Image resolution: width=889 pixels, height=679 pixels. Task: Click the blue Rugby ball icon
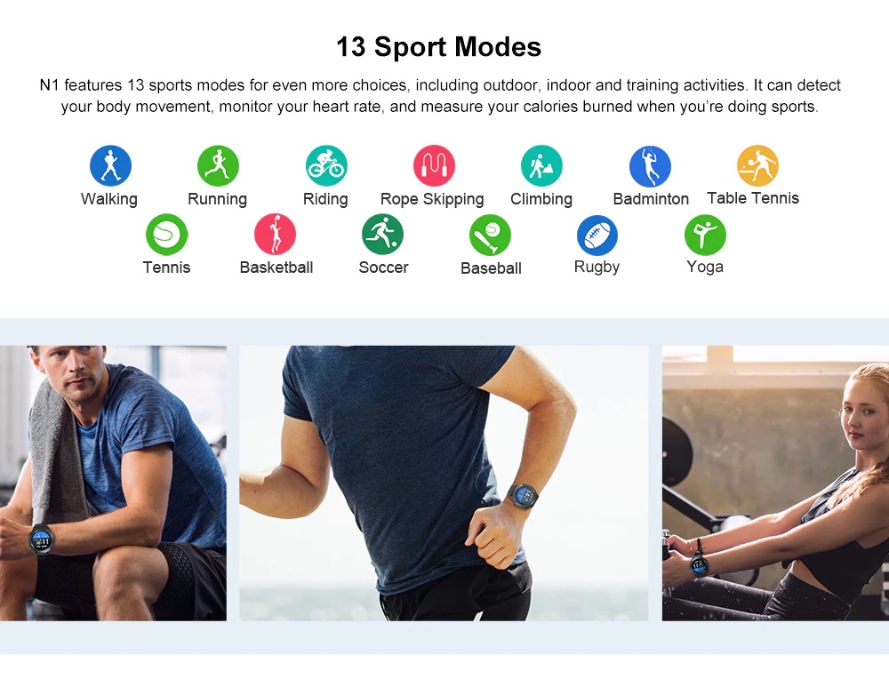597,235
